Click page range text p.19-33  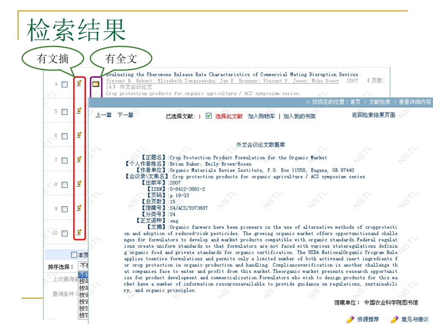point(179,195)
